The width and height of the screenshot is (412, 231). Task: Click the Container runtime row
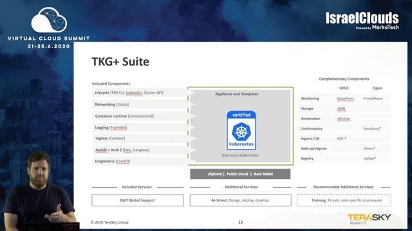tap(140, 116)
